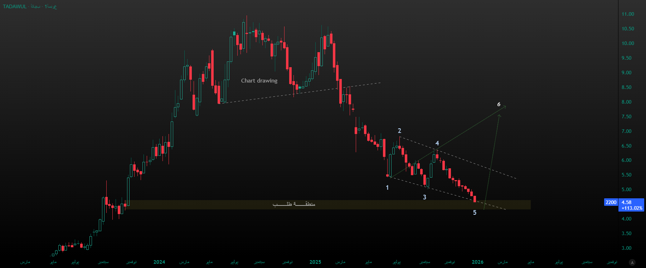Toggle the auto-scale A button

point(632,263)
